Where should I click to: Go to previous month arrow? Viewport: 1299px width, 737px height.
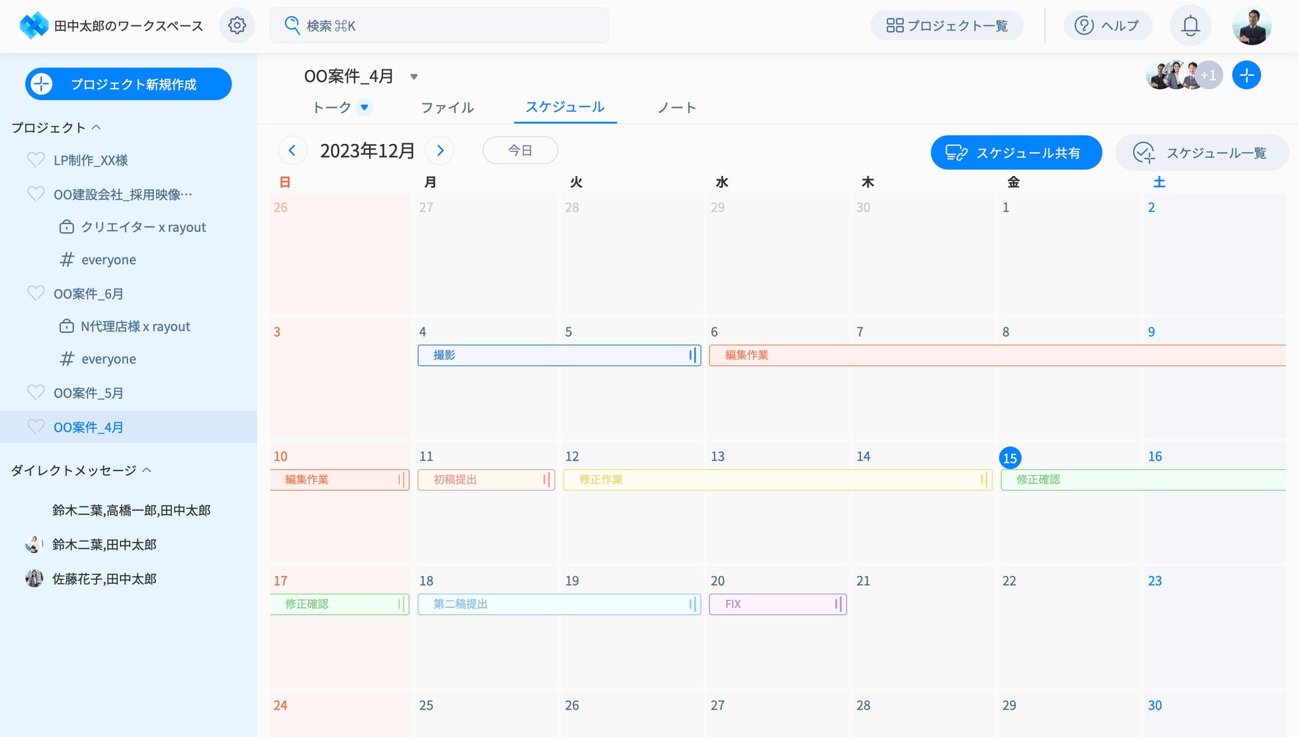coord(292,151)
